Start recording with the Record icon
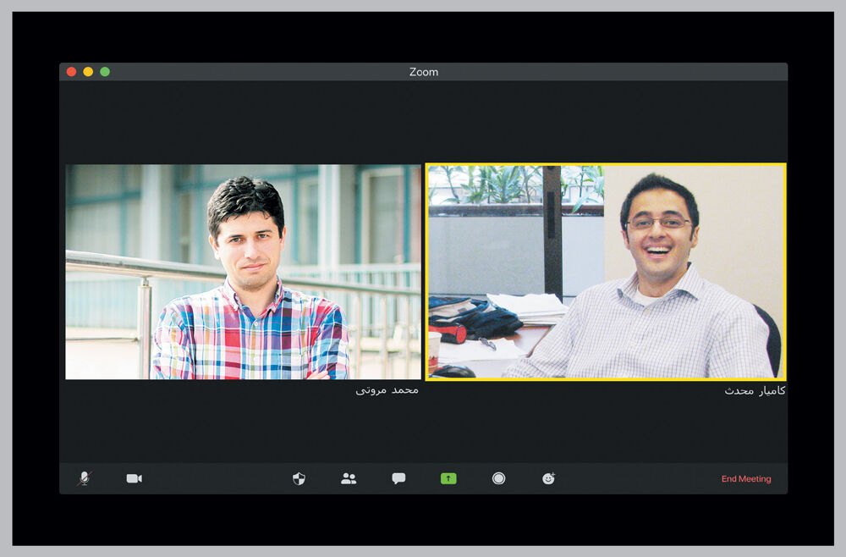The width and height of the screenshot is (846, 557). coord(498,479)
